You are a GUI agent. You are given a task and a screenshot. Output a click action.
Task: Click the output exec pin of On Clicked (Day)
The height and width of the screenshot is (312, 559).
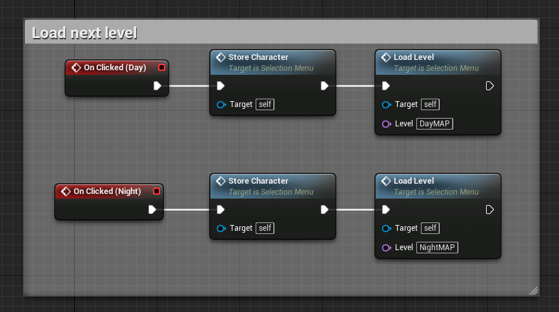[x=158, y=86]
